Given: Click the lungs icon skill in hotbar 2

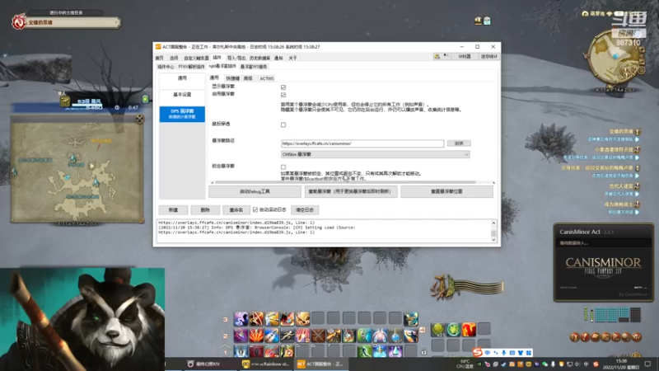Looking at the screenshot, I should 380,336.
